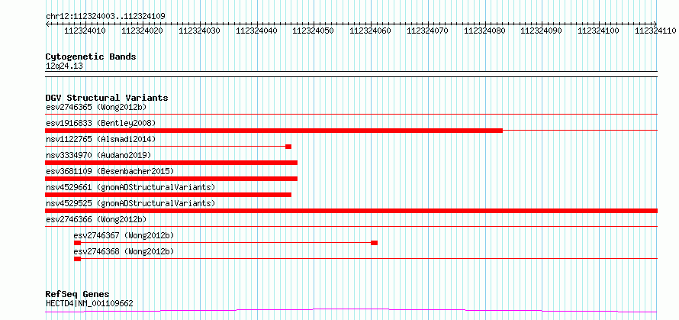Click the red start block of esv2746368

coord(78,259)
